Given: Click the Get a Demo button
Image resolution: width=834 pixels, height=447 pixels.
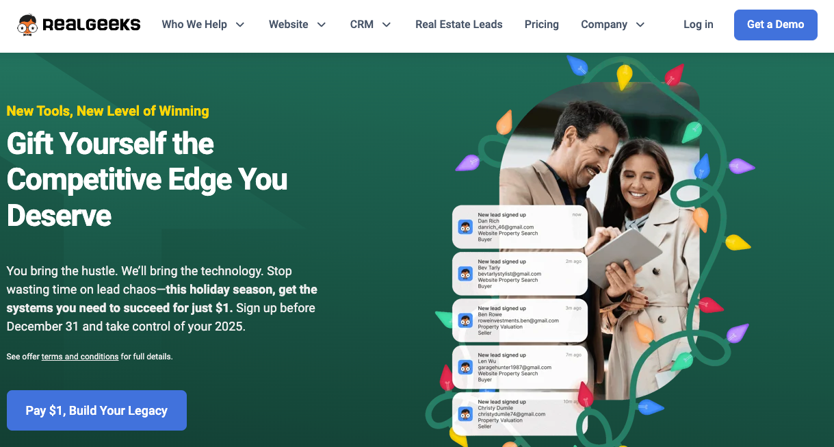Looking at the screenshot, I should tap(776, 25).
